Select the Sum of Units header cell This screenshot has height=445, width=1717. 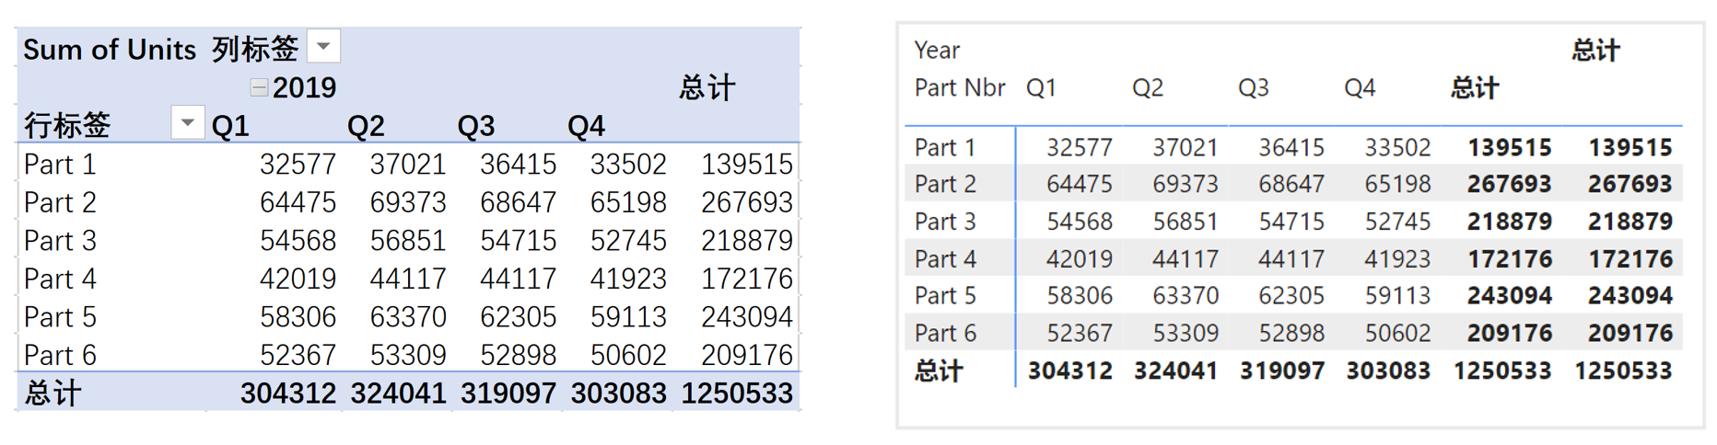coord(110,49)
